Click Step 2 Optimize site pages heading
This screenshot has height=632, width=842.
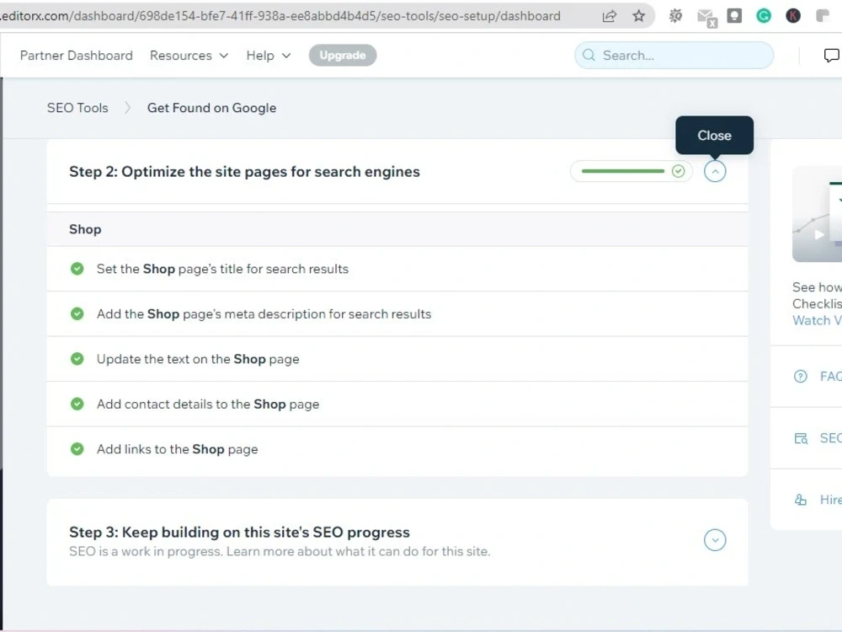click(244, 172)
